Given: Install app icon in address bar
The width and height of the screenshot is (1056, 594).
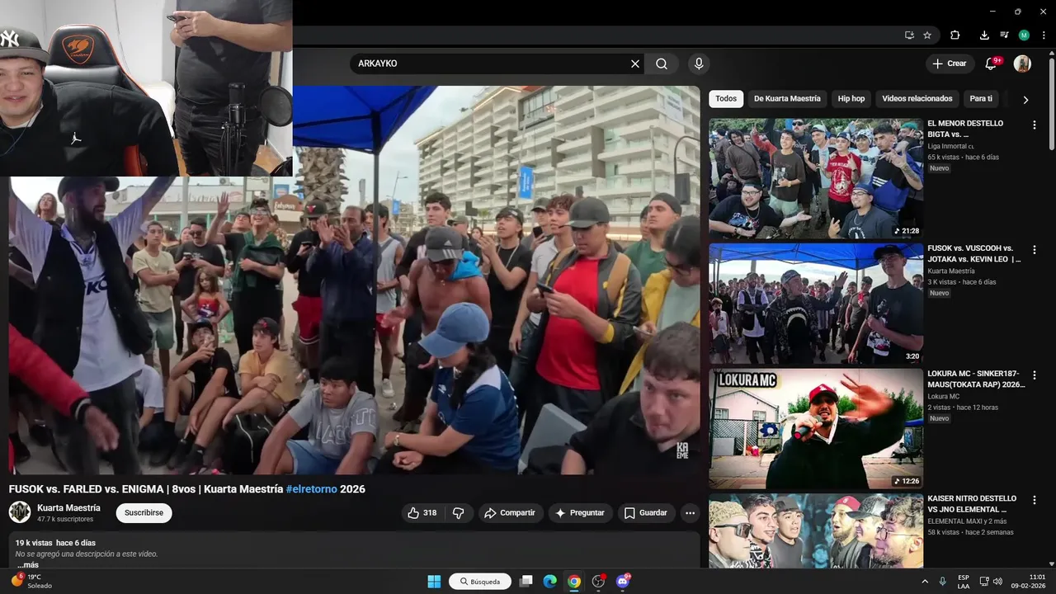Looking at the screenshot, I should point(909,35).
